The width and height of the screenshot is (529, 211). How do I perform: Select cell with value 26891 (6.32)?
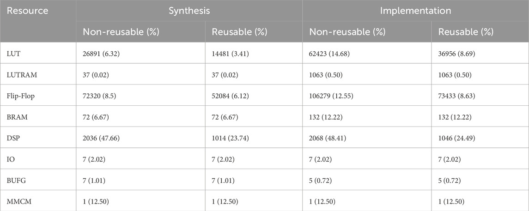click(141, 54)
